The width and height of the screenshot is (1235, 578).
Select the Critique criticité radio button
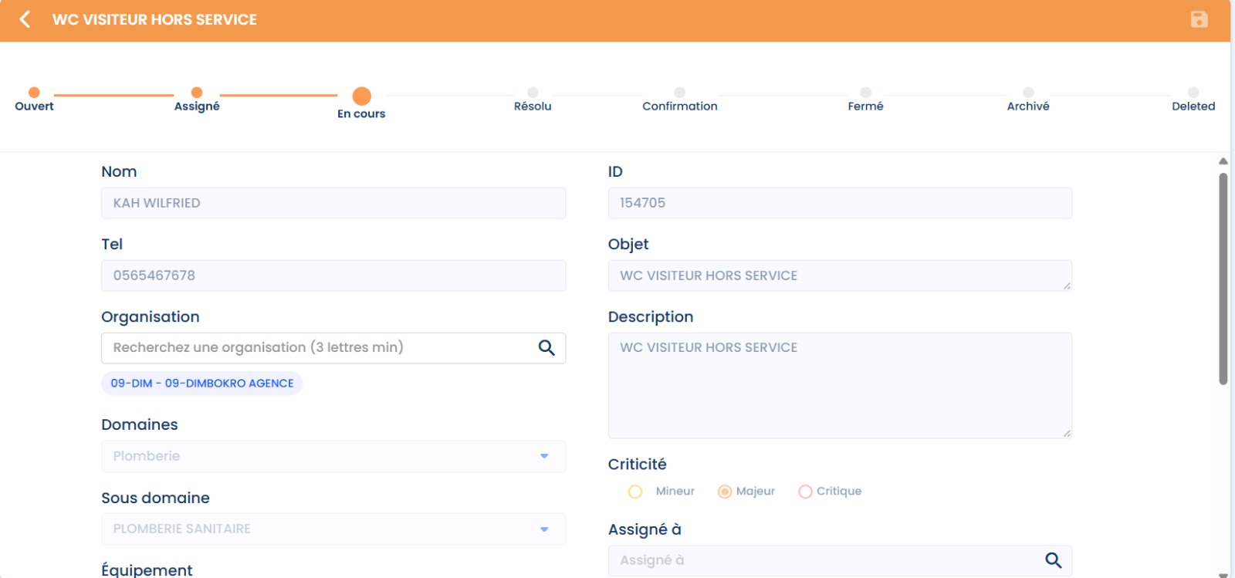pos(805,492)
